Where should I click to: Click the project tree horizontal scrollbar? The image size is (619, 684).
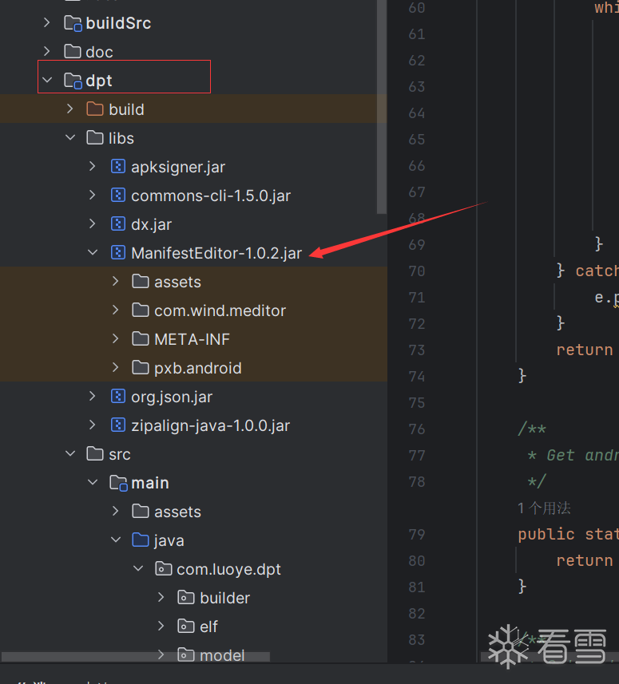(x=136, y=657)
